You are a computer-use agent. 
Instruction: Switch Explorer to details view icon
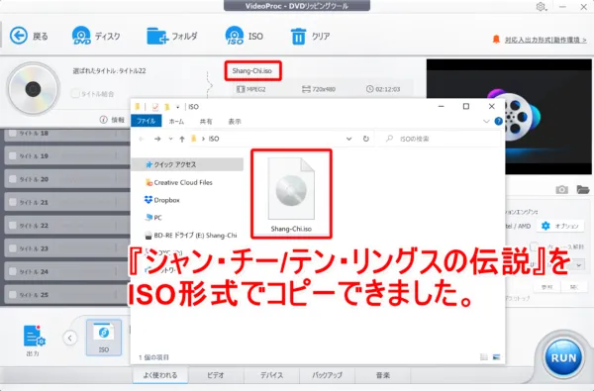click(484, 357)
